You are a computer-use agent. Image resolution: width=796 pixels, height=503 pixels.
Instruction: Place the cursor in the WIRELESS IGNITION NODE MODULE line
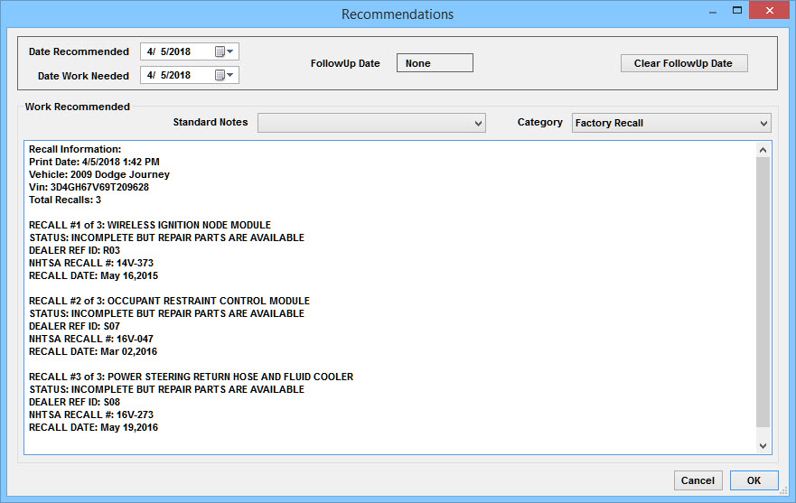coord(150,225)
